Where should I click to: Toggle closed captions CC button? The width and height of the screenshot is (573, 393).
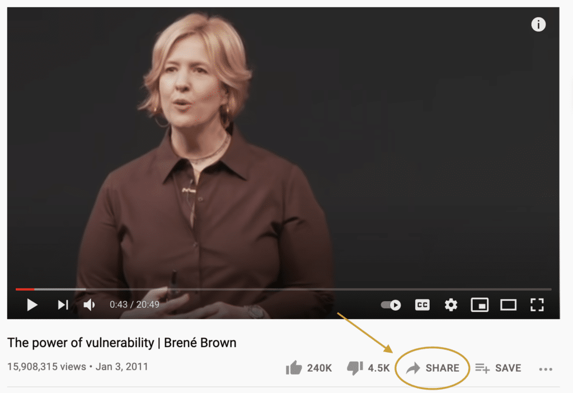[x=422, y=305]
